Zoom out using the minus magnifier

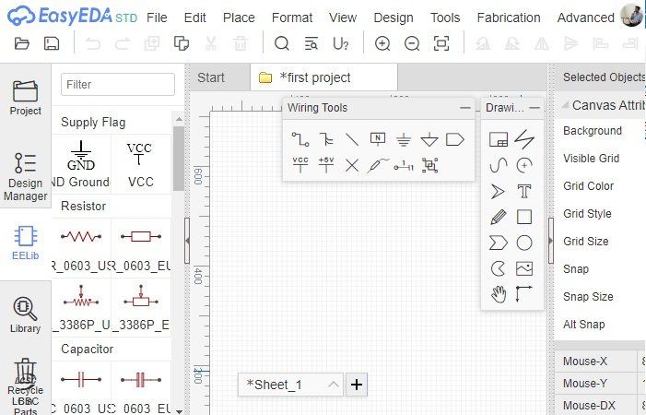(412, 43)
